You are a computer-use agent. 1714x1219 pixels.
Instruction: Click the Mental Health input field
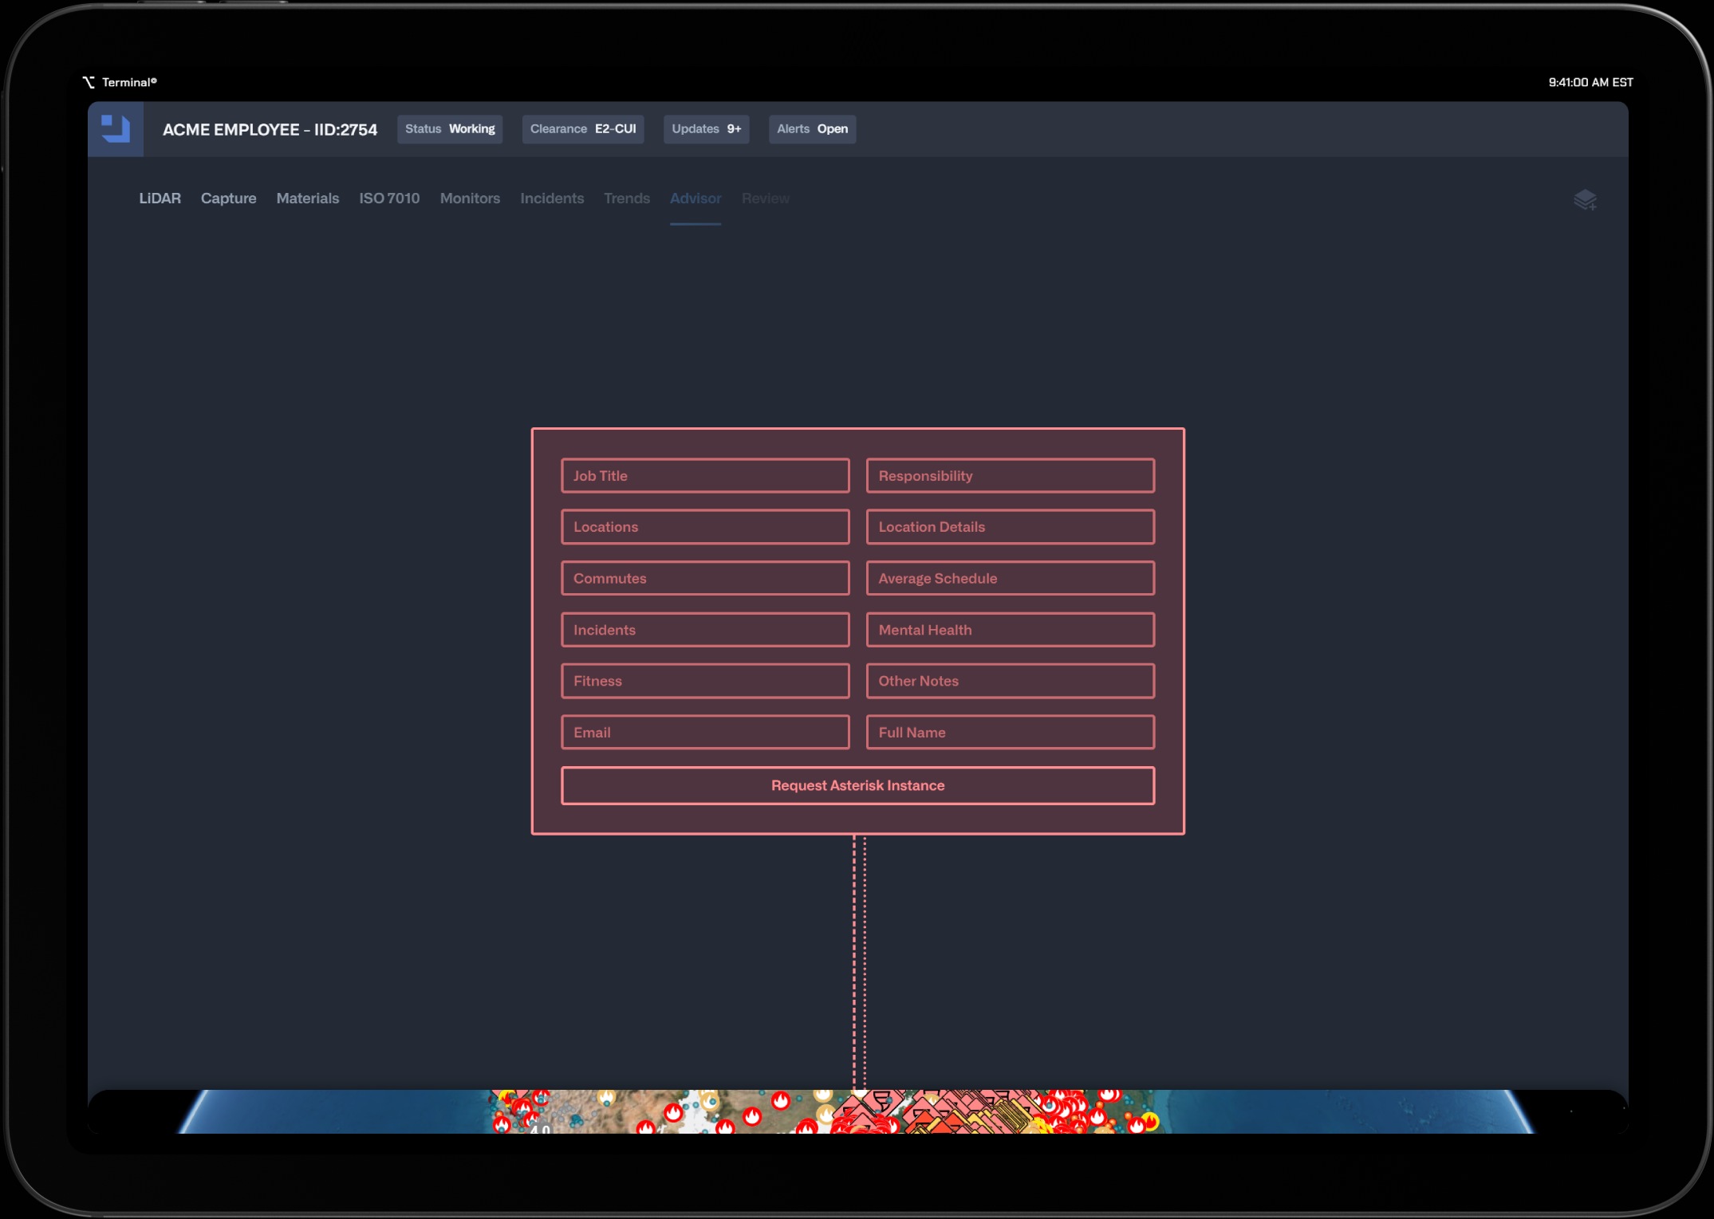point(1010,630)
